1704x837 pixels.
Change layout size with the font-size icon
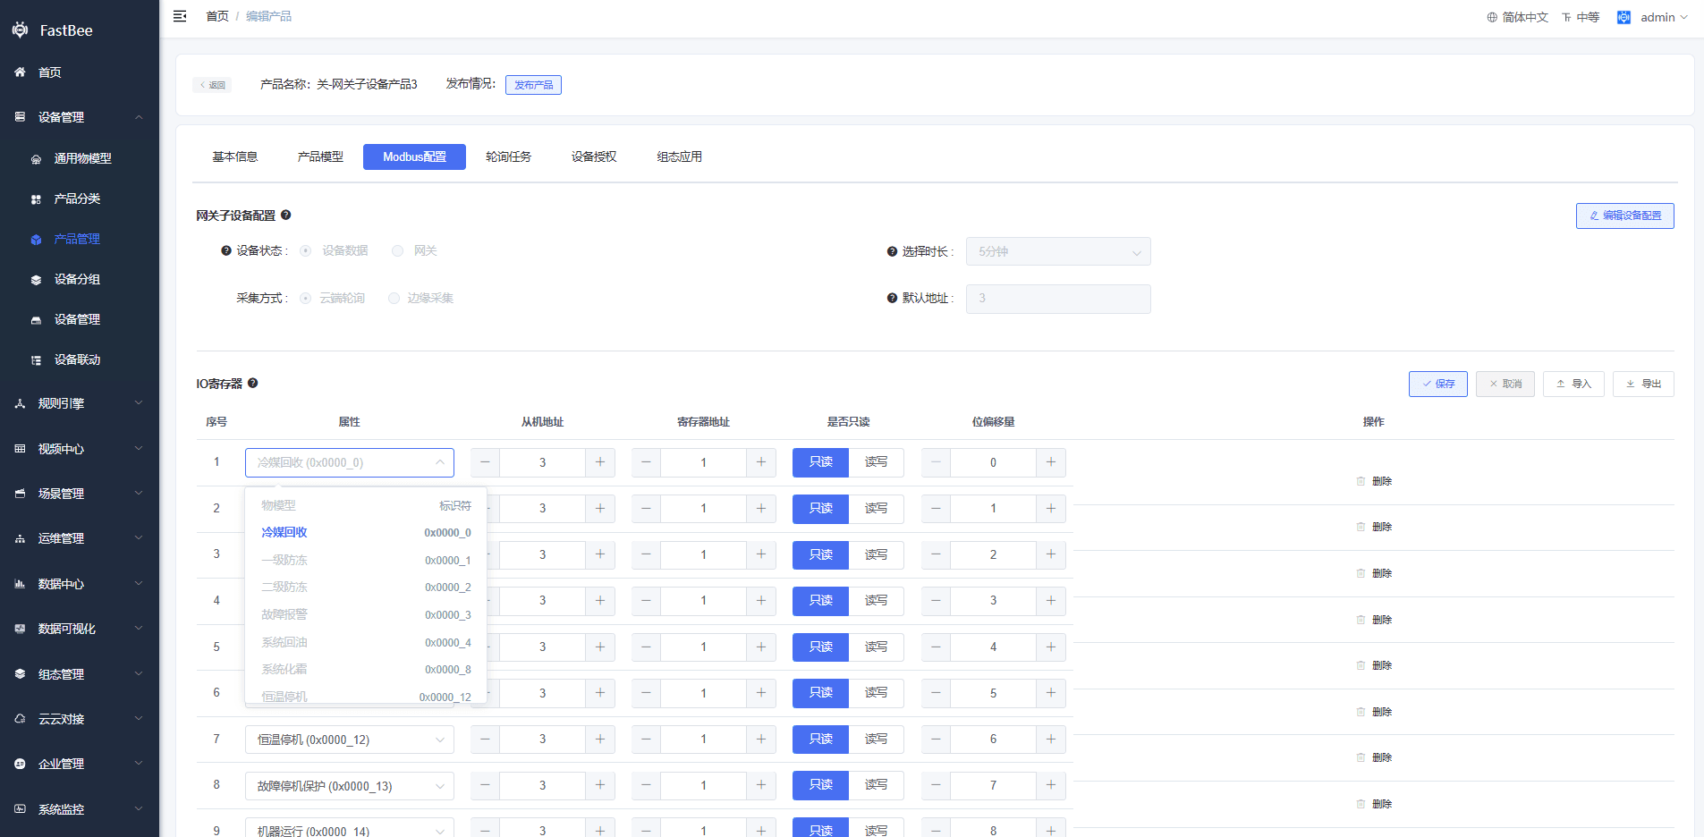(x=1566, y=17)
